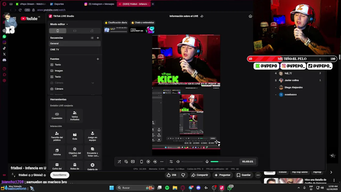Click the 01:02:21 live timer button

(x=247, y=162)
